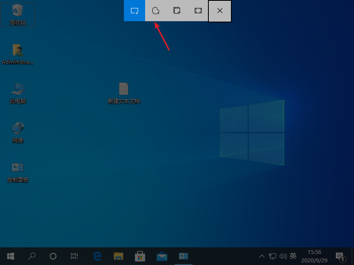Select the 控制面板 (Control Panel) desktop icon
The width and height of the screenshot is (354, 265).
coord(18,171)
